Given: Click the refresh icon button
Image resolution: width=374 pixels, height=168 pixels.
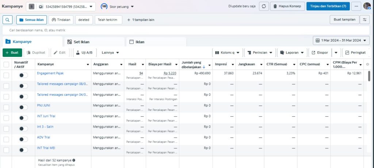Looking at the screenshot, I should [264, 6].
